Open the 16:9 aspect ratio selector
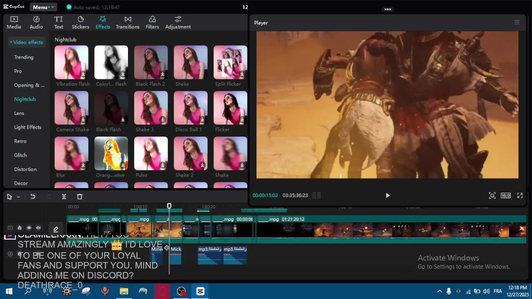This screenshot has height=299, width=532. tap(505, 196)
